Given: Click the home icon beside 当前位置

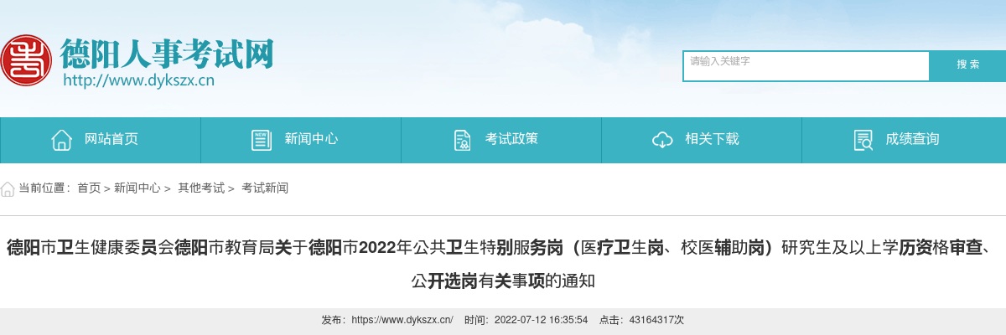Looking at the screenshot, I should click(8, 188).
